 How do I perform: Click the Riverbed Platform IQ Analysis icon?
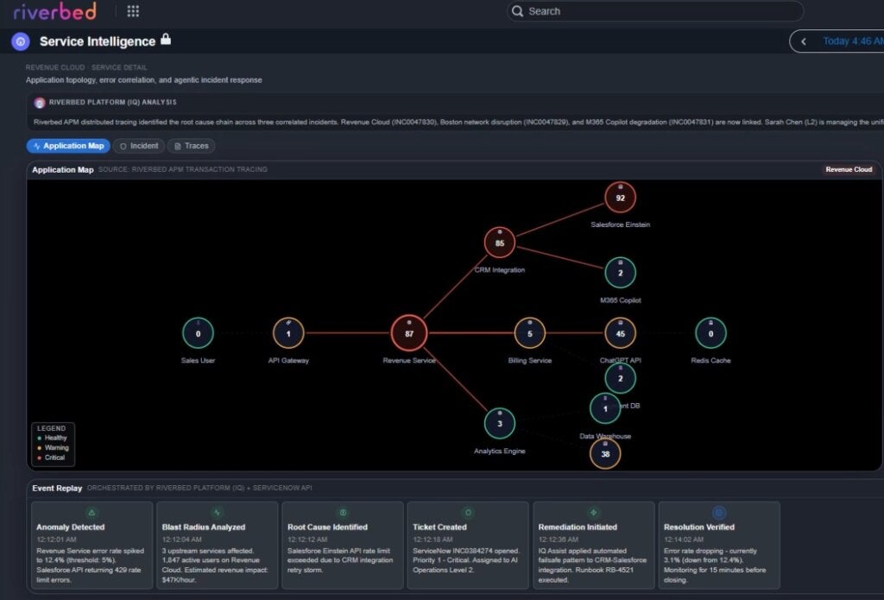40,103
